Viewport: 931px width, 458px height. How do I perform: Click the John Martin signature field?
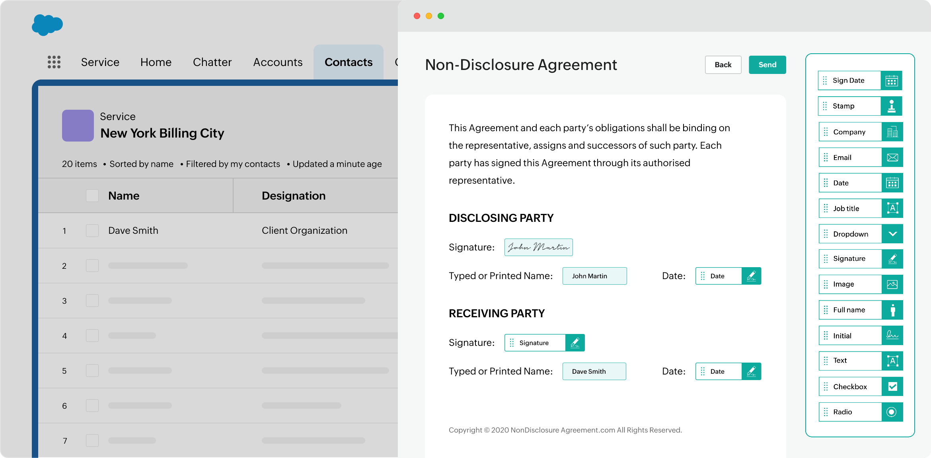(x=538, y=247)
